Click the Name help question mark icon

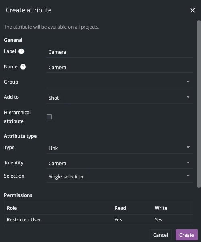(x=23, y=67)
